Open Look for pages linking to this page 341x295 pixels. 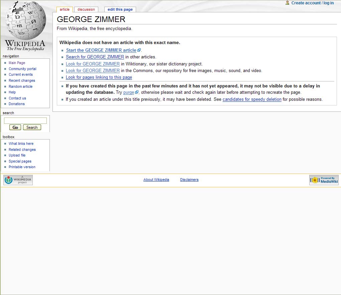99,77
